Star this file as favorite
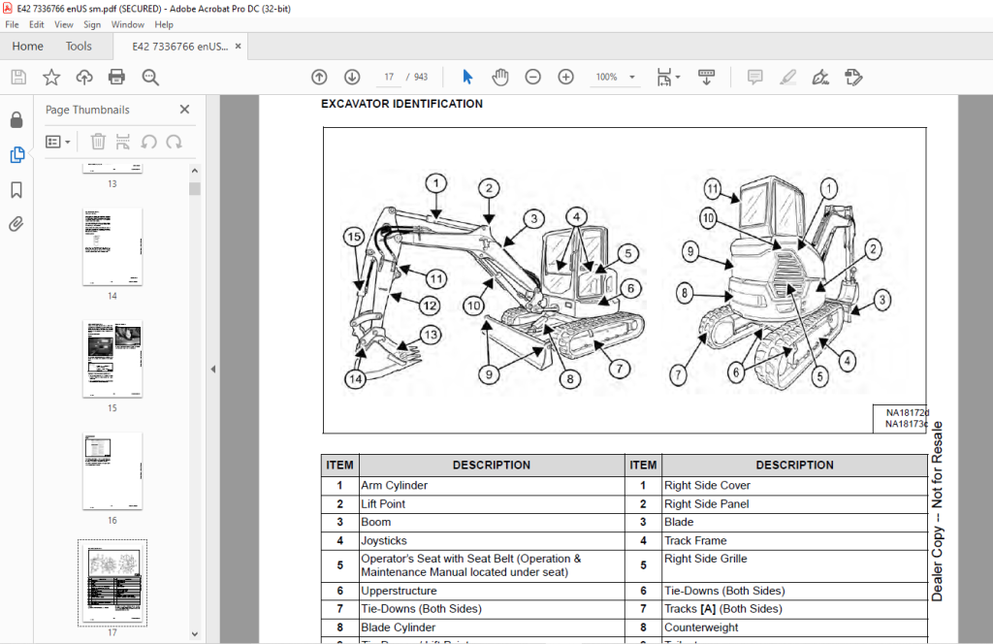Viewport: 993px width, 644px height. pyautogui.click(x=51, y=78)
